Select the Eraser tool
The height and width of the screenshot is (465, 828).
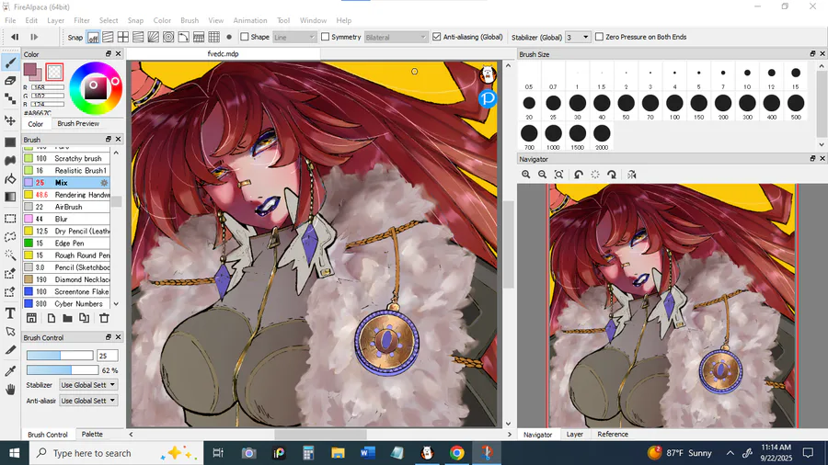(x=10, y=81)
